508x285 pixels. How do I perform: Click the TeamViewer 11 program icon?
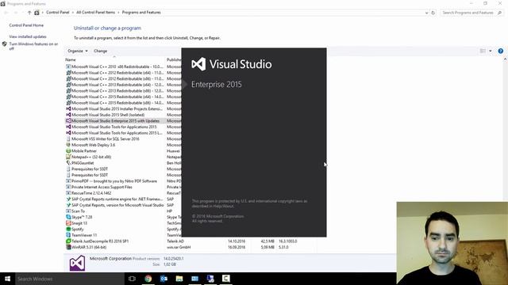point(68,235)
